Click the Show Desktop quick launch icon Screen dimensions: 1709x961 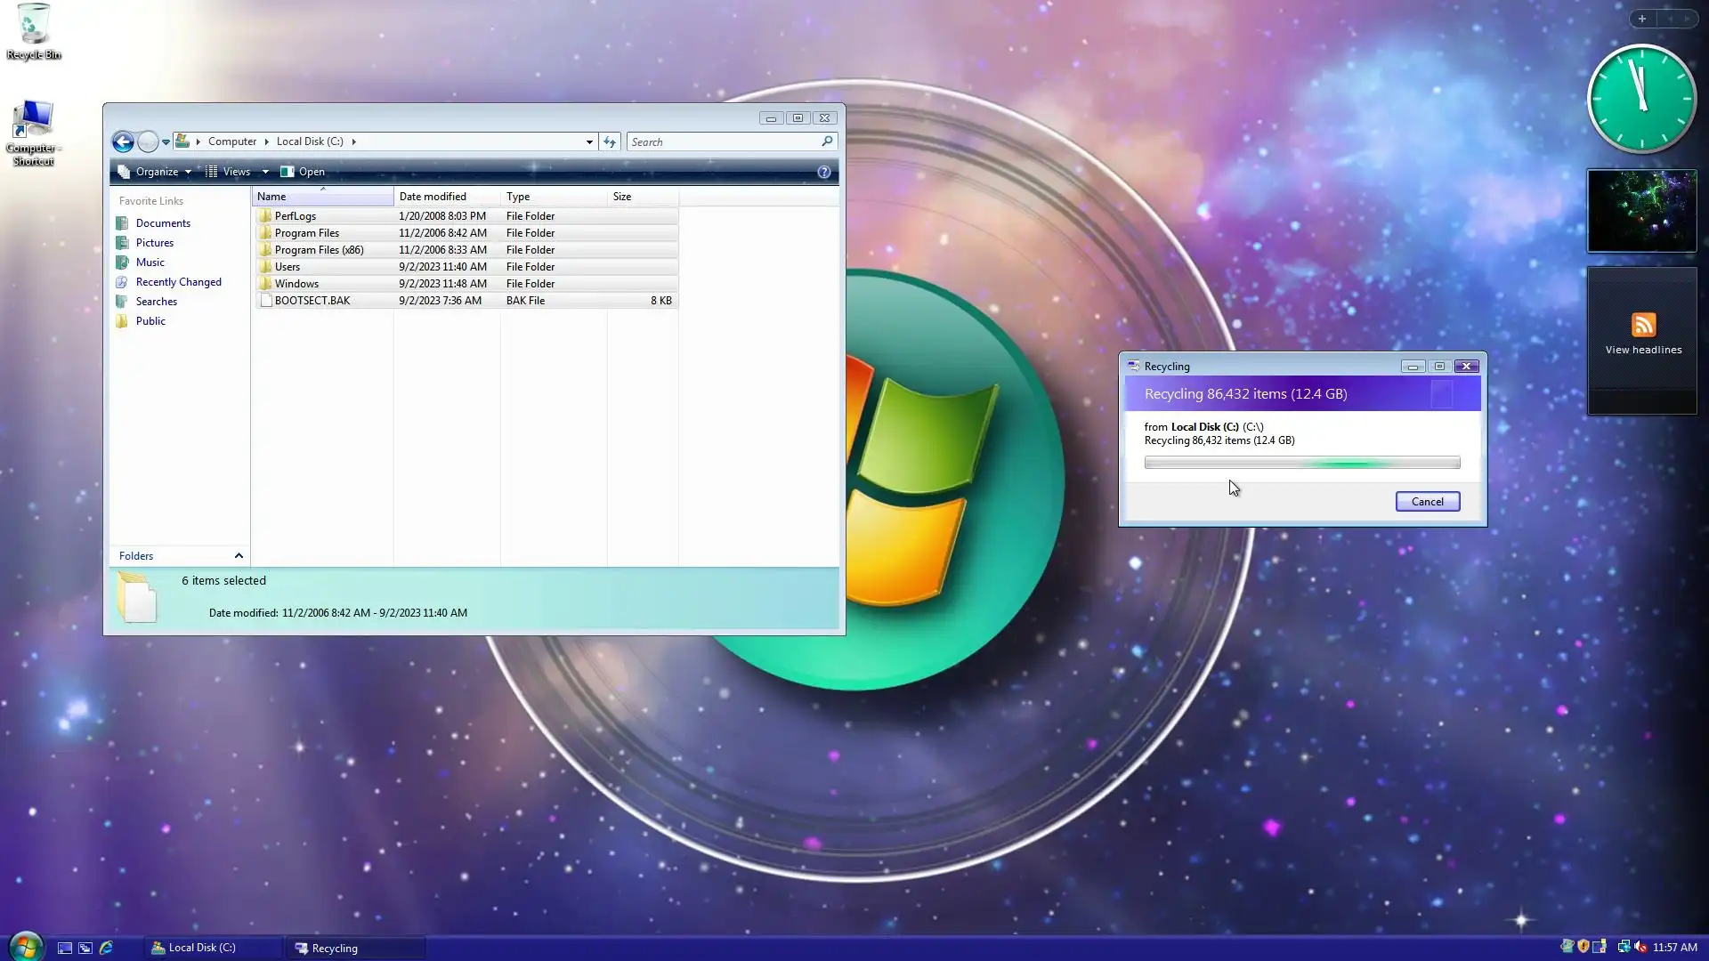[x=64, y=948]
